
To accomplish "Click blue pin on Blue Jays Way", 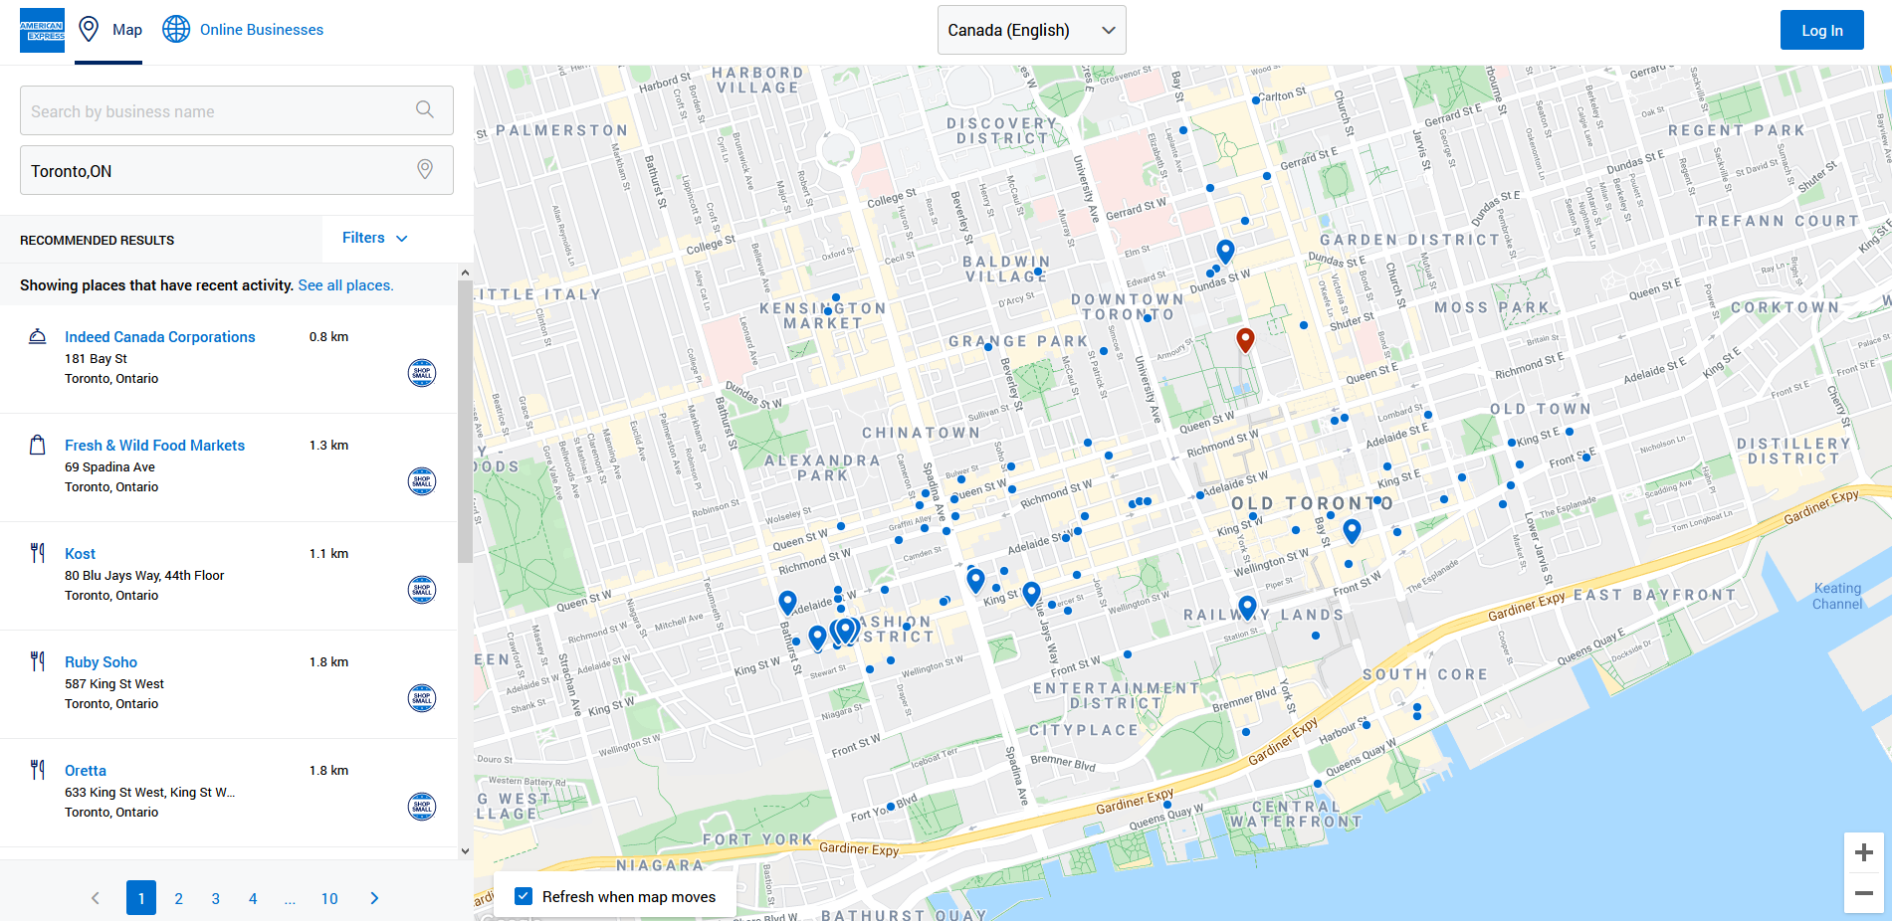I will tap(1032, 594).
